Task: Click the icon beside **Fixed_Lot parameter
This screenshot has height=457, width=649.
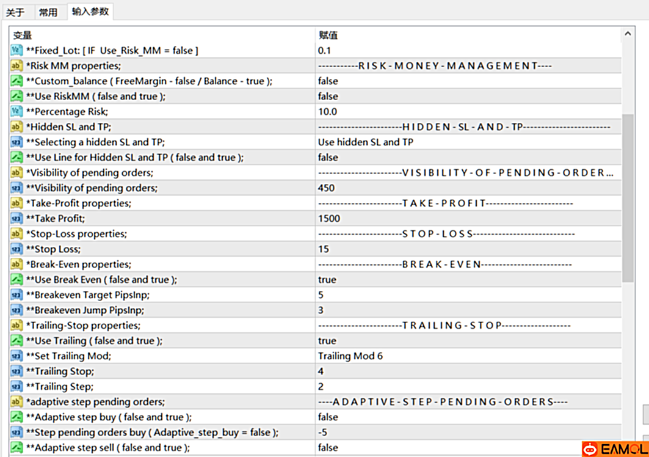Action: pos(17,51)
